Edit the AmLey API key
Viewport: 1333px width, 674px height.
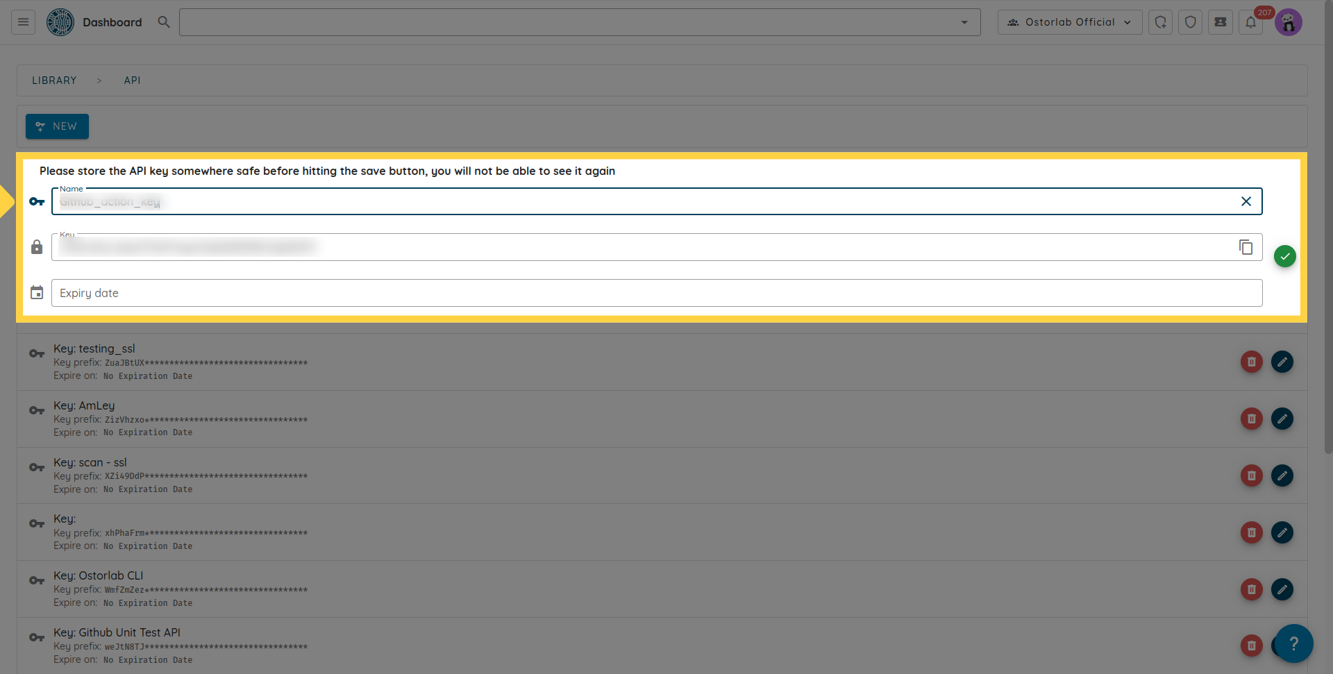[1282, 419]
